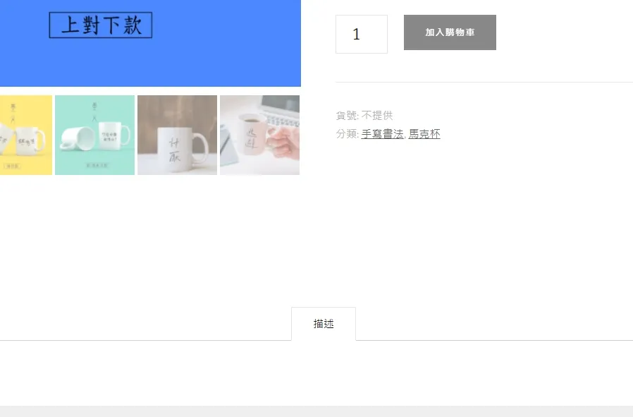This screenshot has height=417, width=633.
Task: View the yellow background mug thumbnail
Action: coord(26,135)
